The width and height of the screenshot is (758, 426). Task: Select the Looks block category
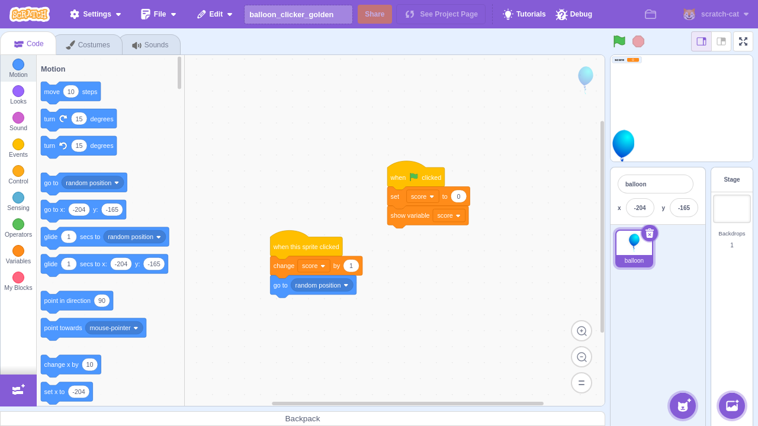pos(18,95)
